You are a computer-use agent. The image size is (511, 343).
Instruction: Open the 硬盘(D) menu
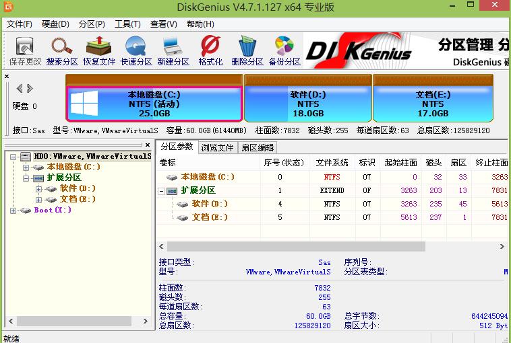[55, 24]
